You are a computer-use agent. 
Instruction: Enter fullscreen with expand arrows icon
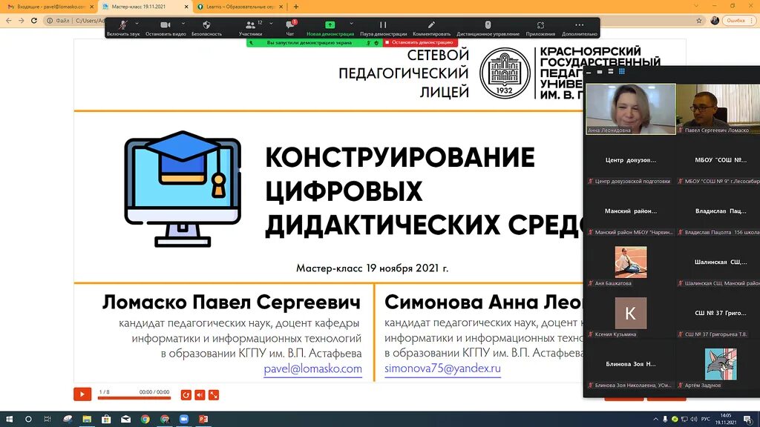coord(214,395)
